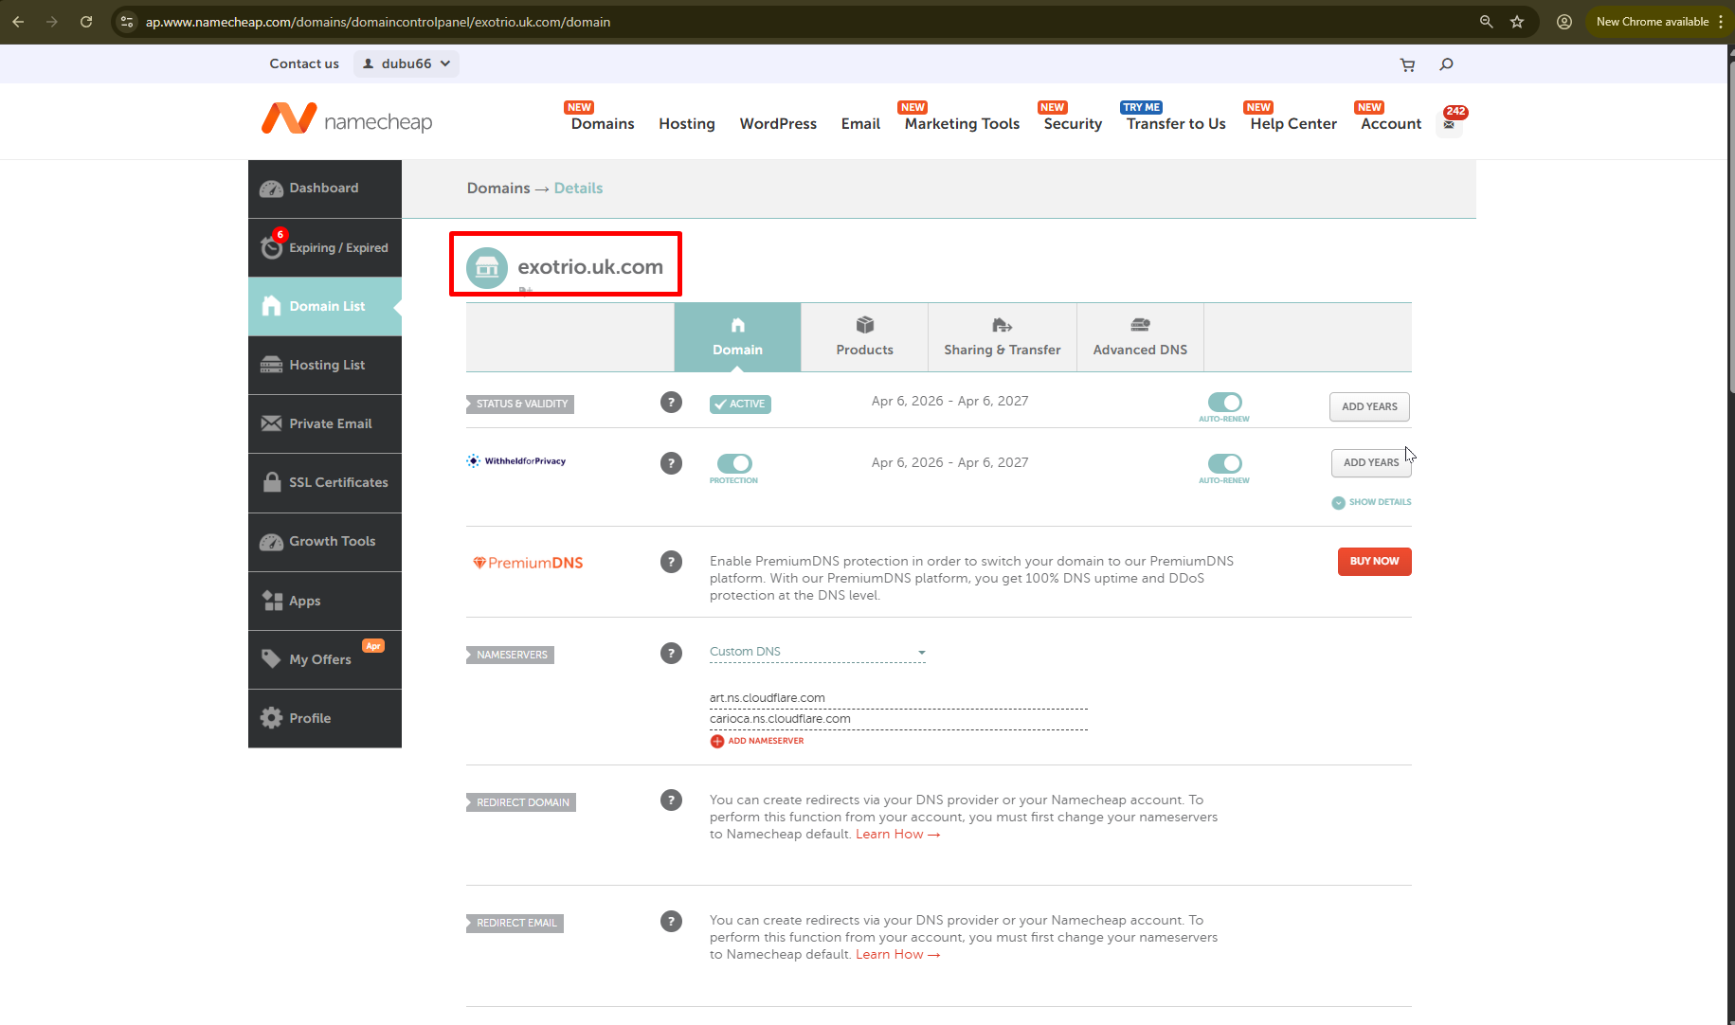The height and width of the screenshot is (1025, 1735).
Task: Open the Hosting top navigation menu
Action: [x=687, y=124]
